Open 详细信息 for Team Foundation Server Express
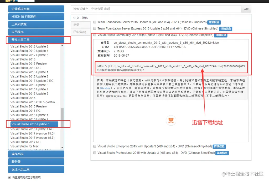Screen dimensions: 269x182 click(x=226, y=28)
